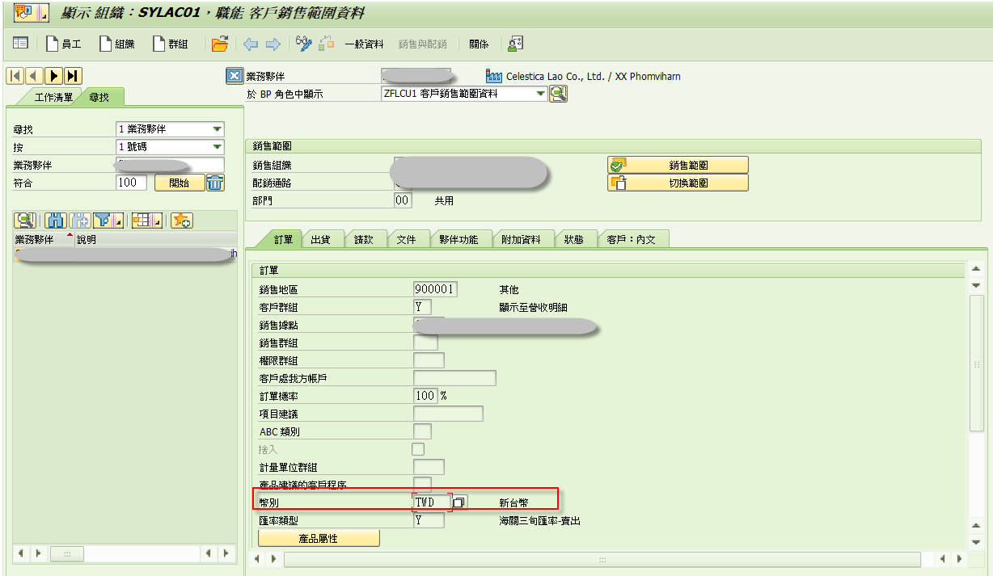Click the binoculars find icon above the worklist
Image resolution: width=993 pixels, height=576 pixels.
pyautogui.click(x=54, y=221)
